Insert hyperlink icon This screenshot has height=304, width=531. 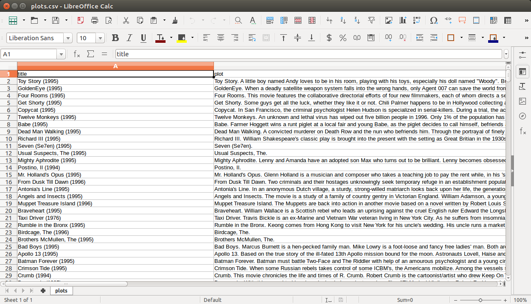[448, 20]
